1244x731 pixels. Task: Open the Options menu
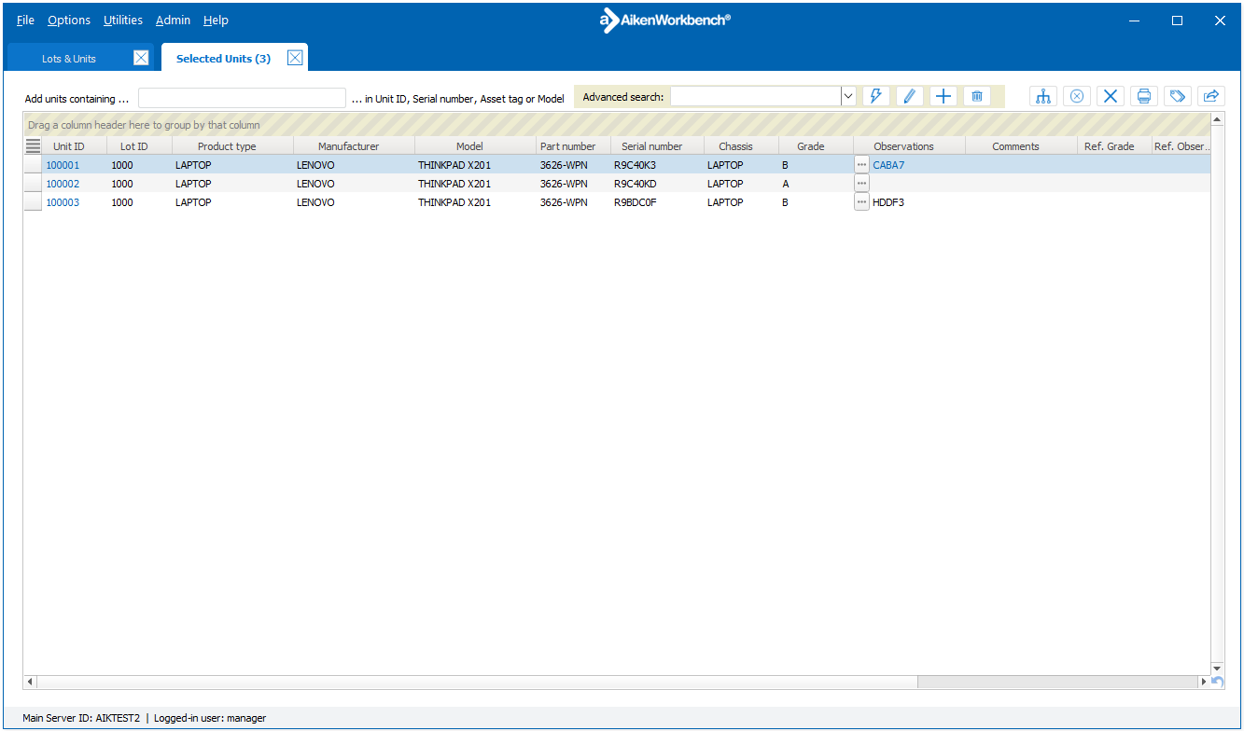pos(69,21)
